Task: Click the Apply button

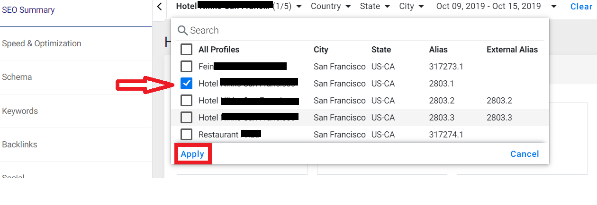Action: [192, 154]
